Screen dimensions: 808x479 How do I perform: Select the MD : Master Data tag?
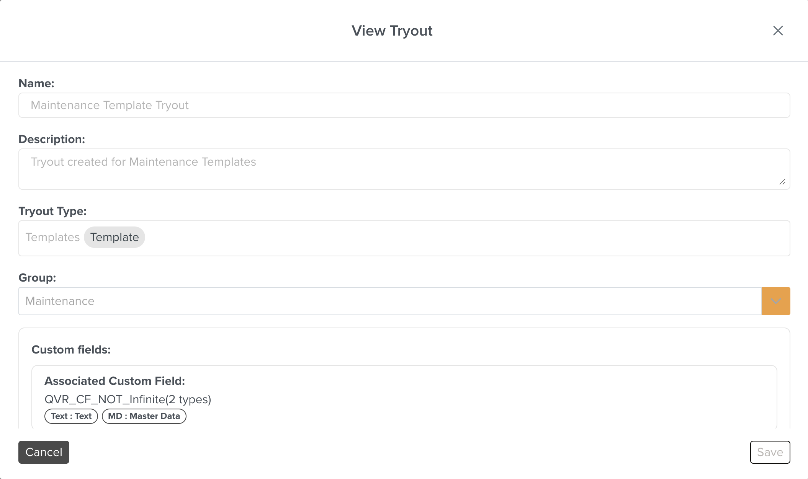[x=144, y=416]
